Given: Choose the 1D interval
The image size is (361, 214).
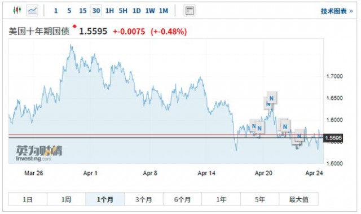Looking at the screenshot, I should 137,11.
